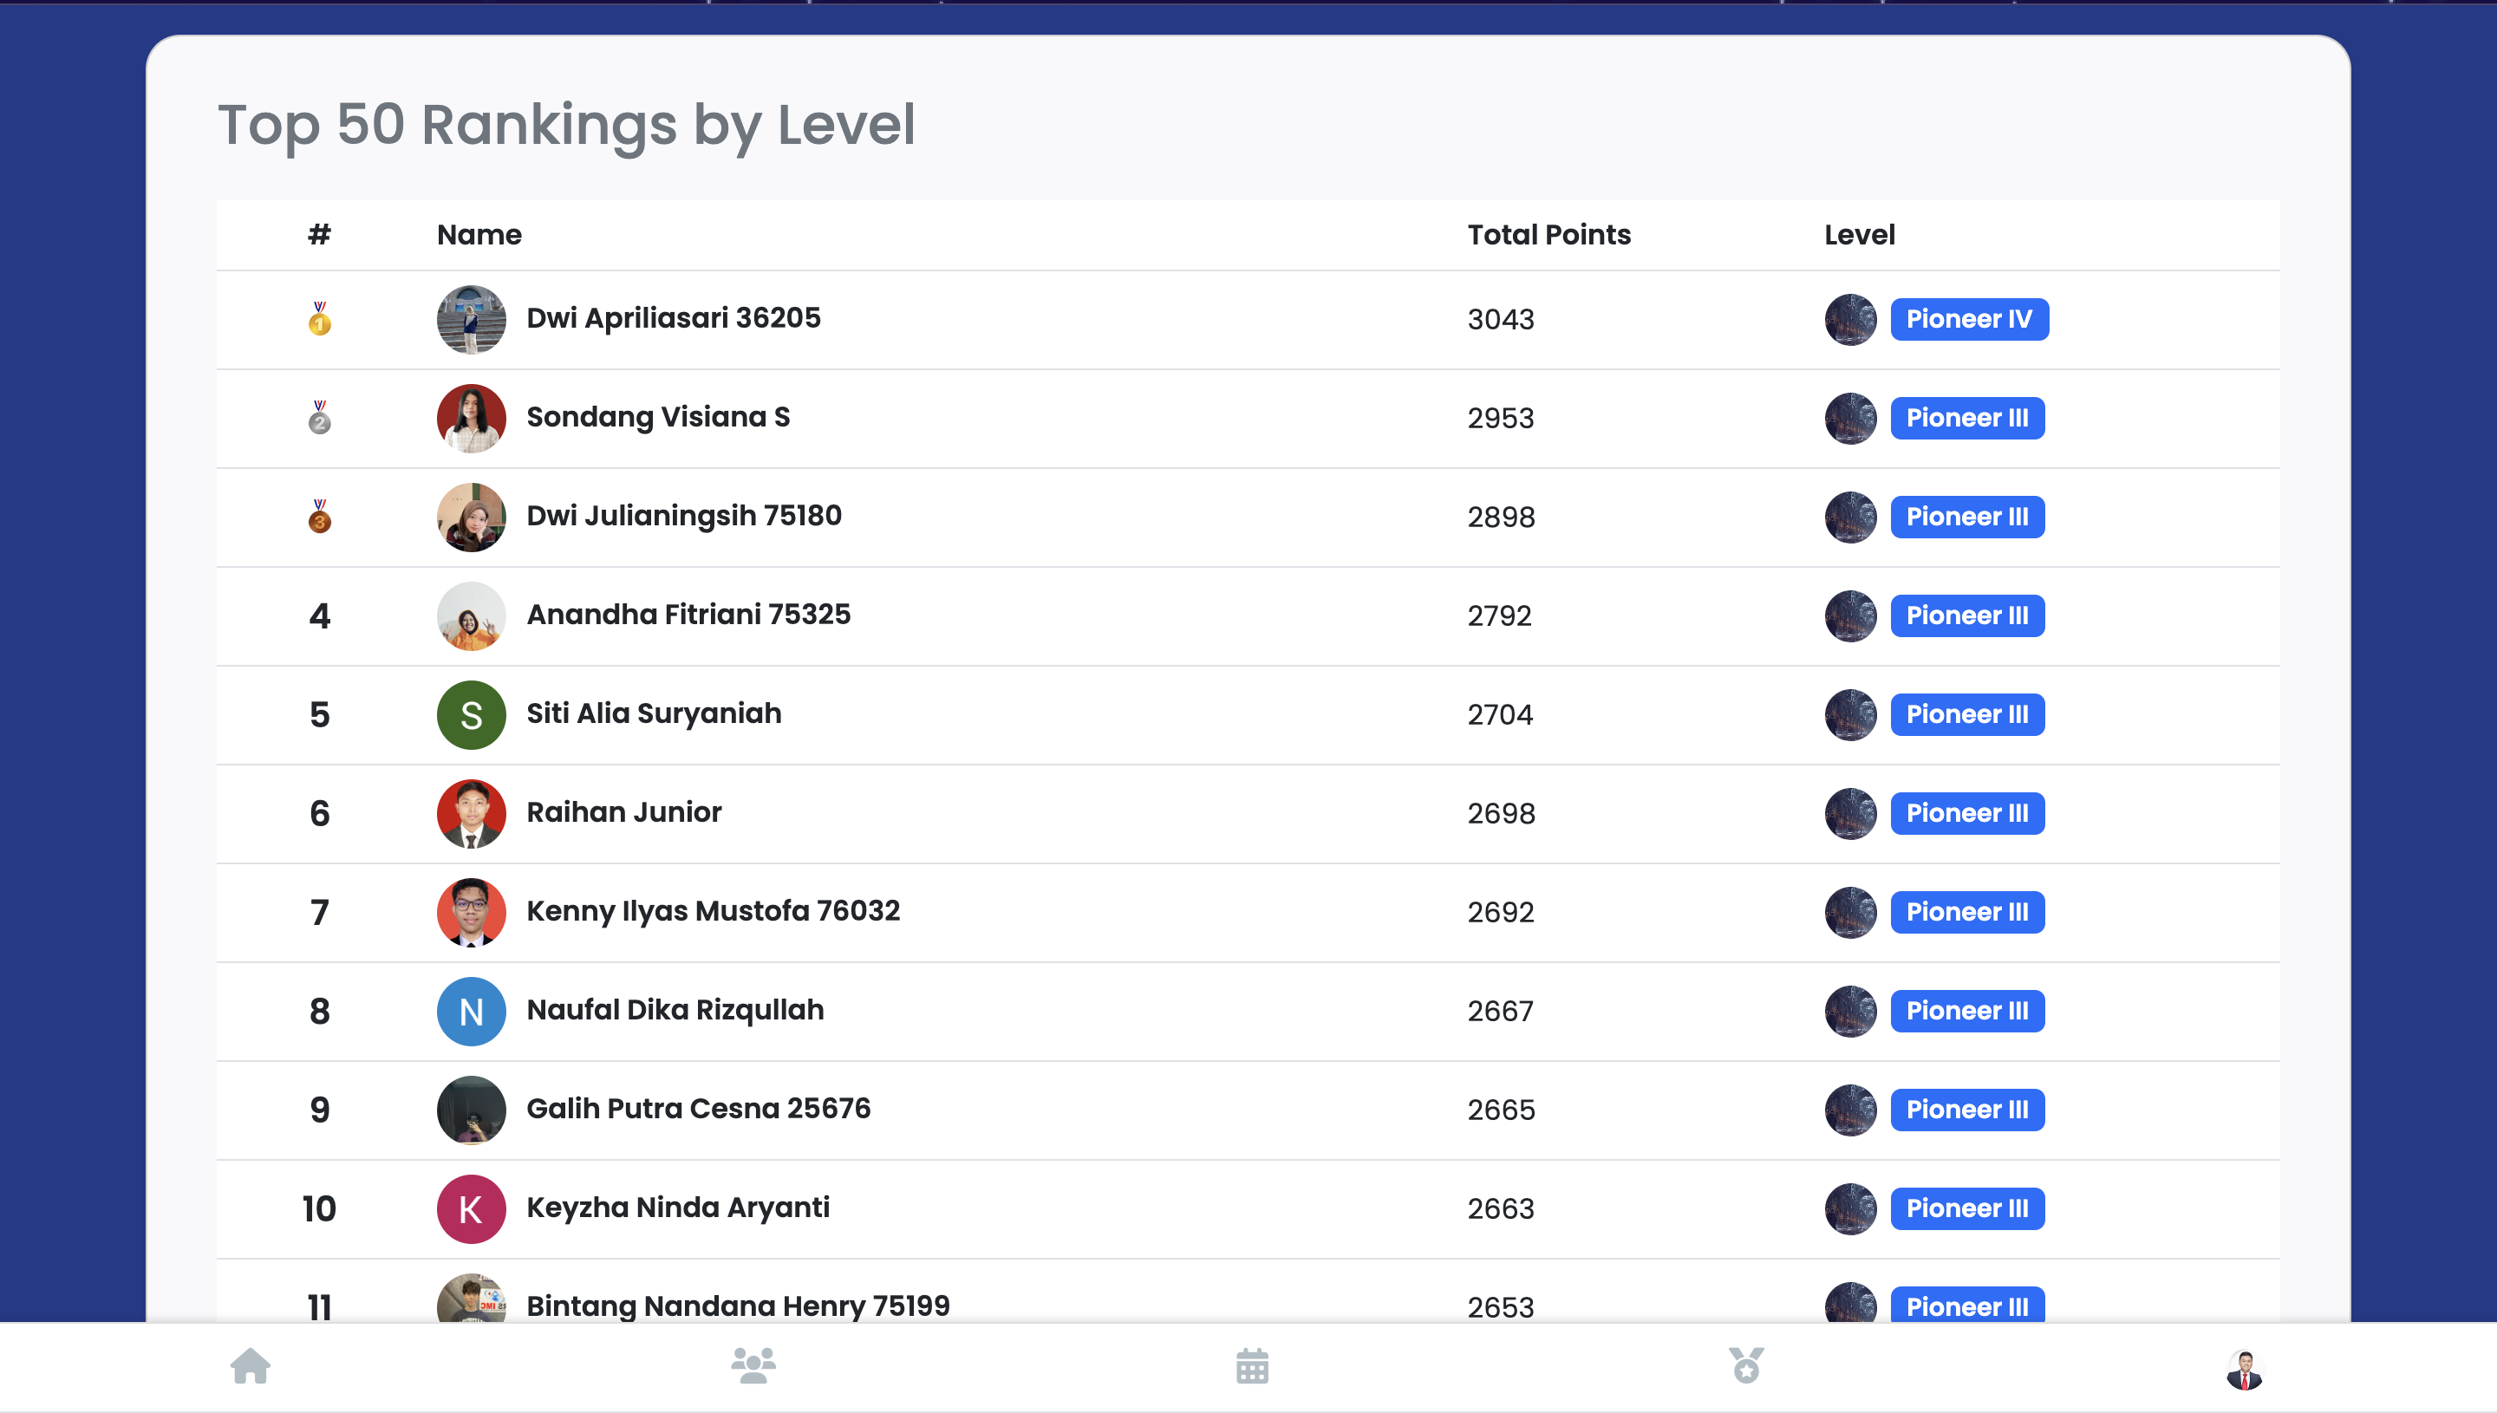This screenshot has width=2497, height=1413.
Task: Click the Pioneer III label for Kenny Ilyas Mustofa
Action: click(1967, 913)
